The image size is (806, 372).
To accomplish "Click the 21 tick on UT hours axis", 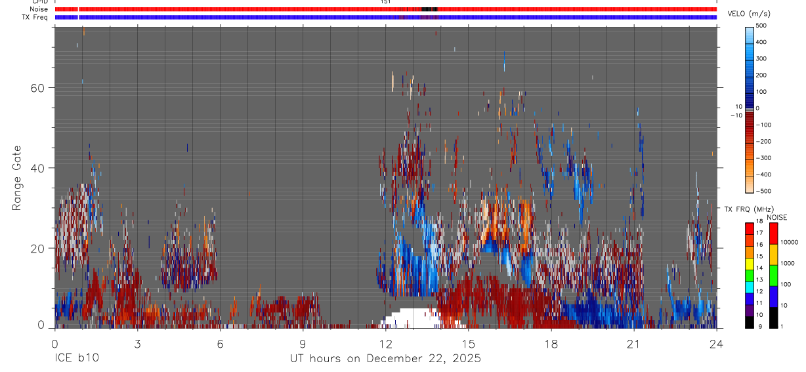I will tap(634, 343).
